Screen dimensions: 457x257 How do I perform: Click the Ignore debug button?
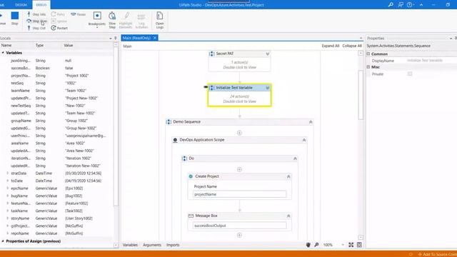click(x=59, y=21)
